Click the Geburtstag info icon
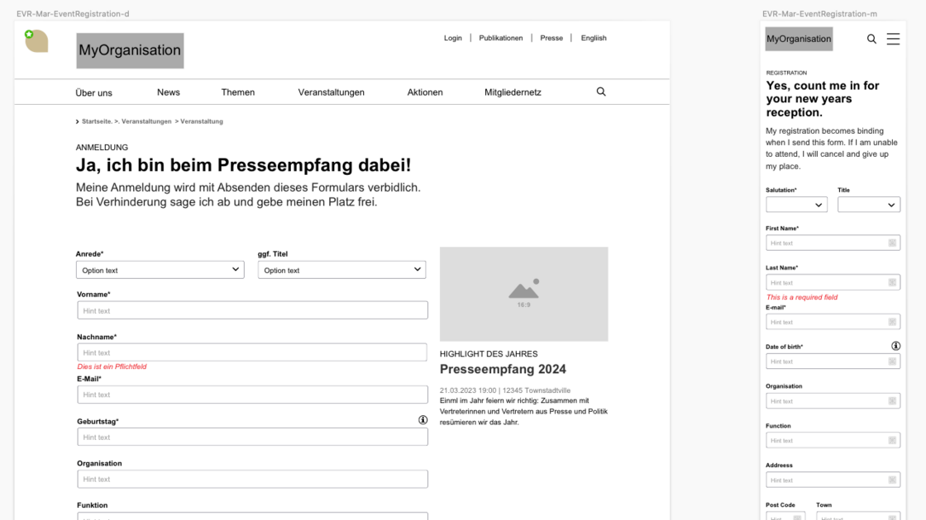 pos(422,420)
